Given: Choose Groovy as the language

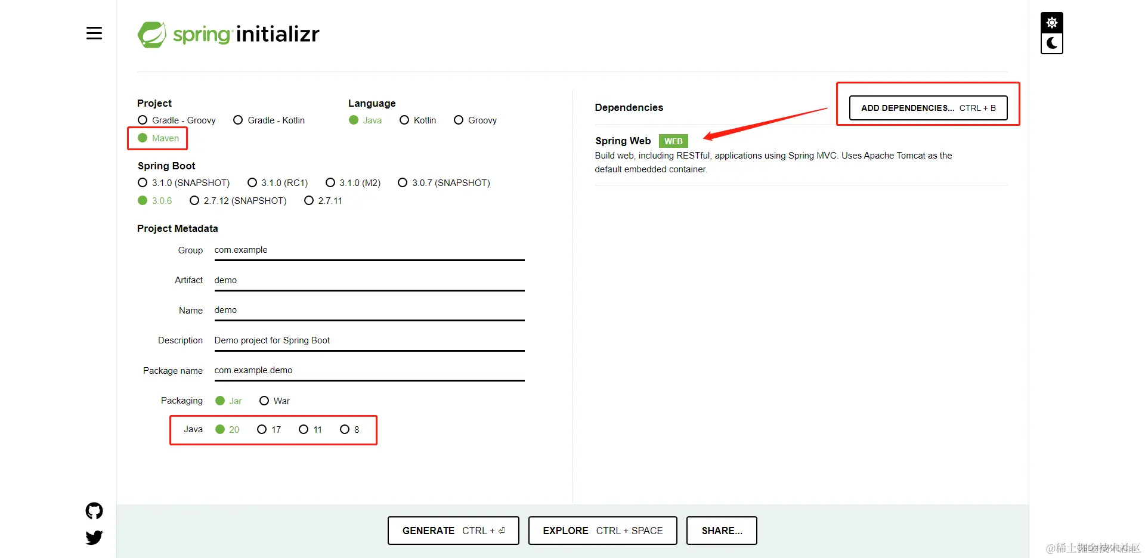Looking at the screenshot, I should [475, 120].
